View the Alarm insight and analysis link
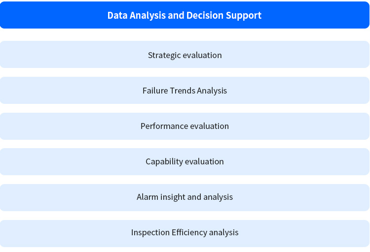 pos(185,197)
